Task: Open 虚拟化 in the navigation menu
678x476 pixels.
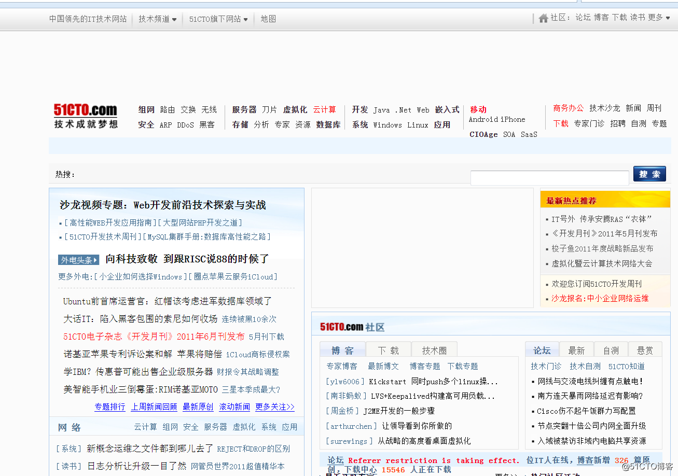Action: (295, 109)
